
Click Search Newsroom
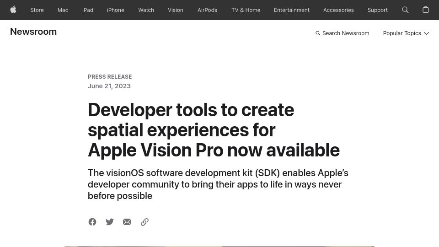(x=343, y=33)
